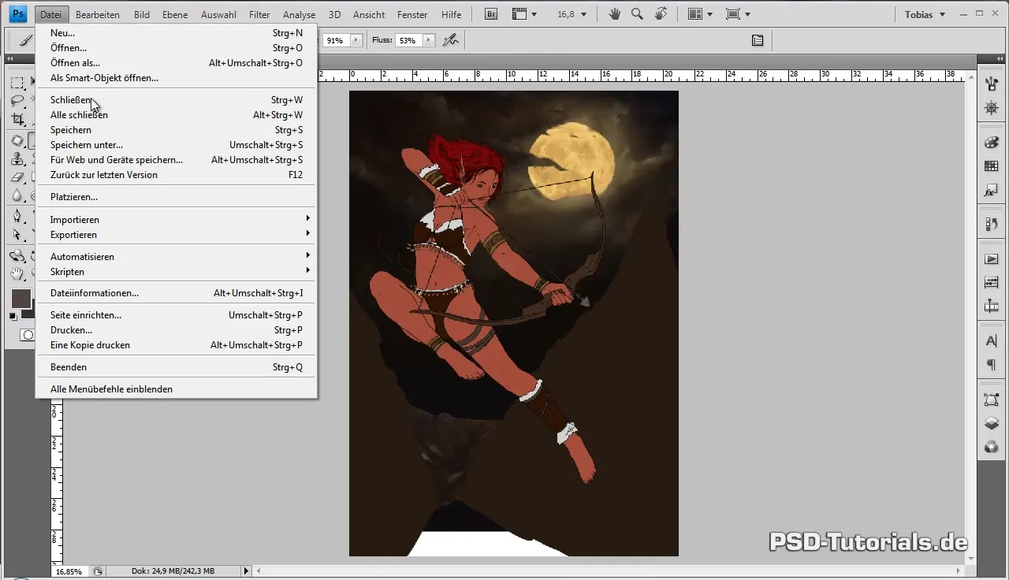
Task: Select the Rotate View tool in application bar
Action: 661,14
